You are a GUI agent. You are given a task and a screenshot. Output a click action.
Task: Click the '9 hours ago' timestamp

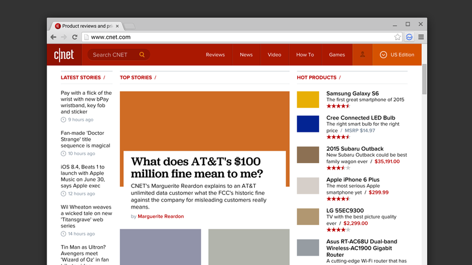pos(80,120)
